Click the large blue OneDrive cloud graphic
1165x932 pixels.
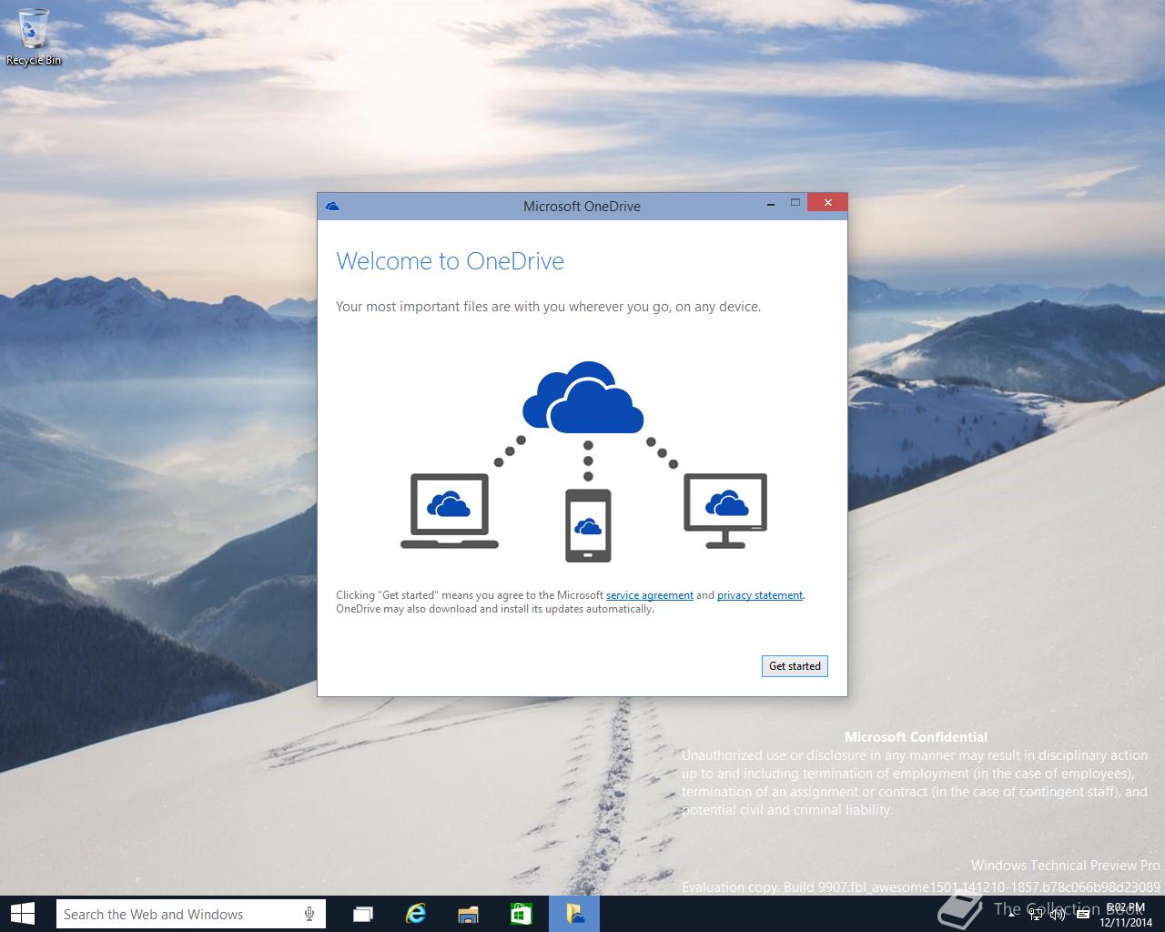(x=583, y=397)
